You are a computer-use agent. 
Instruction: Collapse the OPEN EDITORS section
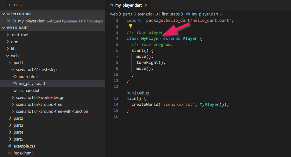3,14
